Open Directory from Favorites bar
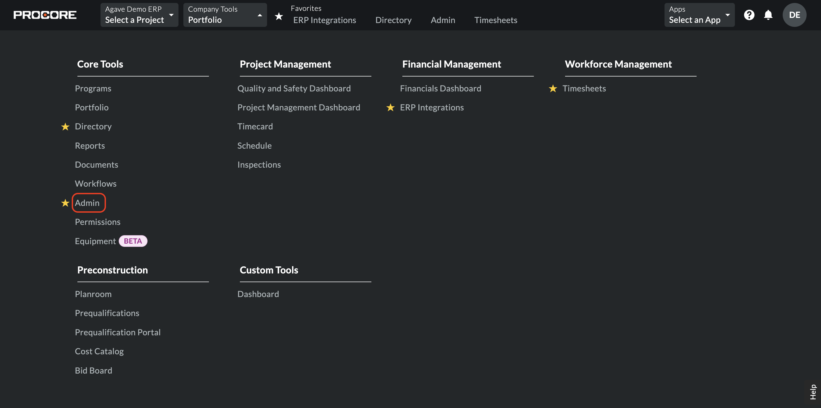This screenshot has width=821, height=408. [x=393, y=20]
